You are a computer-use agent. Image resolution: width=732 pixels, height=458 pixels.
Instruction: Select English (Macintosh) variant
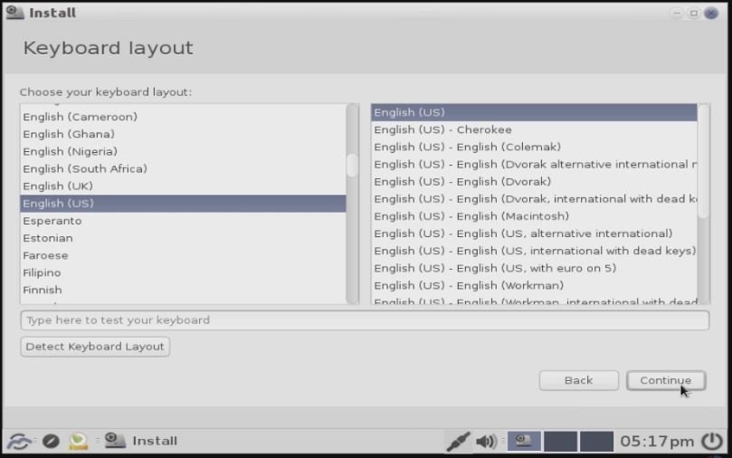(x=534, y=216)
